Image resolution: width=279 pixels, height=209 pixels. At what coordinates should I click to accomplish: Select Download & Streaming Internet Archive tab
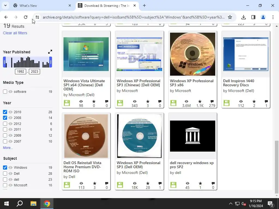click(x=107, y=5)
